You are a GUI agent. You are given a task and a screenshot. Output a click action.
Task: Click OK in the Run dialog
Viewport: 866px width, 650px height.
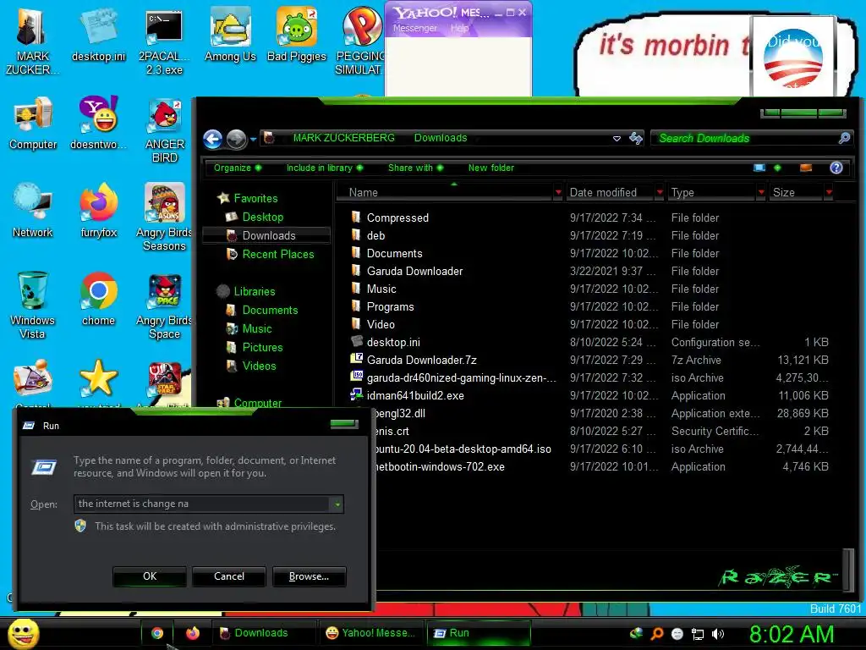pyautogui.click(x=149, y=576)
